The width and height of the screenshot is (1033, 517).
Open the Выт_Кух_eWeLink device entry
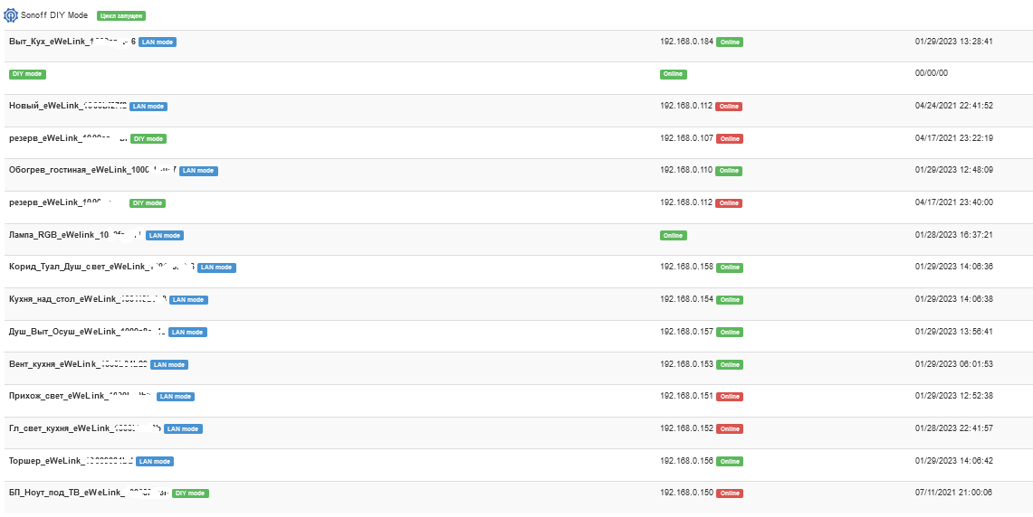point(72,42)
